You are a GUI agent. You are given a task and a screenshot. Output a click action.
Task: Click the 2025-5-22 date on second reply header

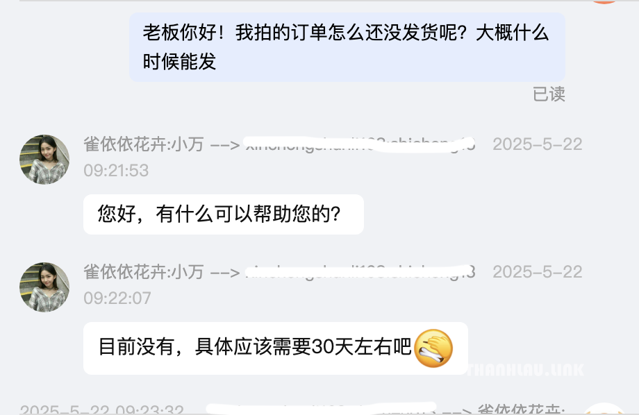pos(537,272)
